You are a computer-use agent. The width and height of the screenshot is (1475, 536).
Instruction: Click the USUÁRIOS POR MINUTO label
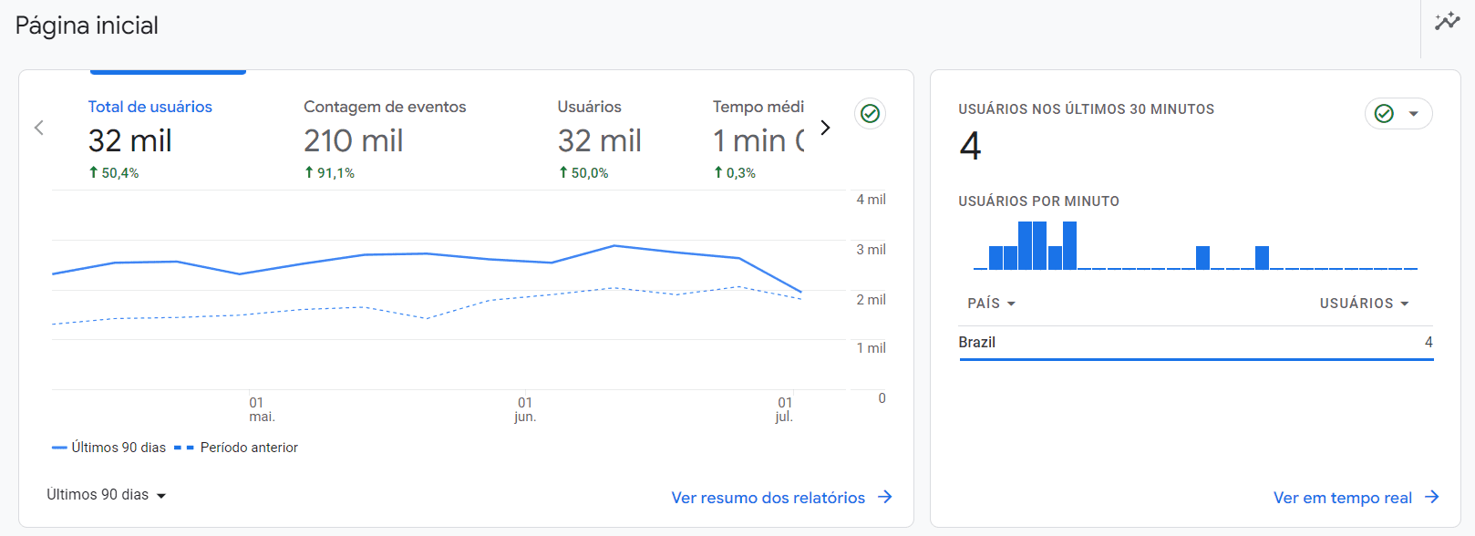point(1038,201)
